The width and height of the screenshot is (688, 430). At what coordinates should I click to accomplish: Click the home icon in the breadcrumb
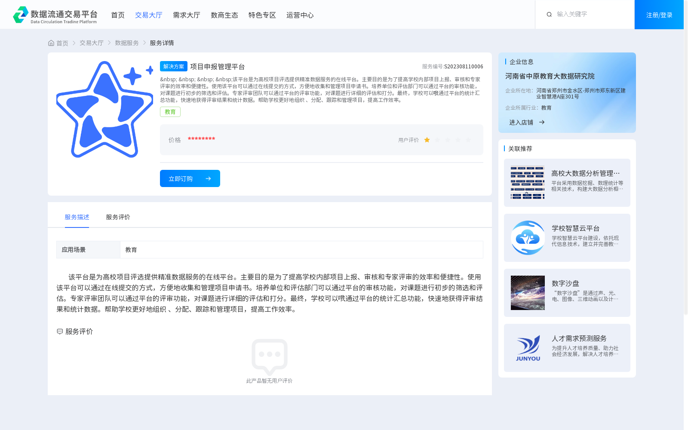coord(51,43)
